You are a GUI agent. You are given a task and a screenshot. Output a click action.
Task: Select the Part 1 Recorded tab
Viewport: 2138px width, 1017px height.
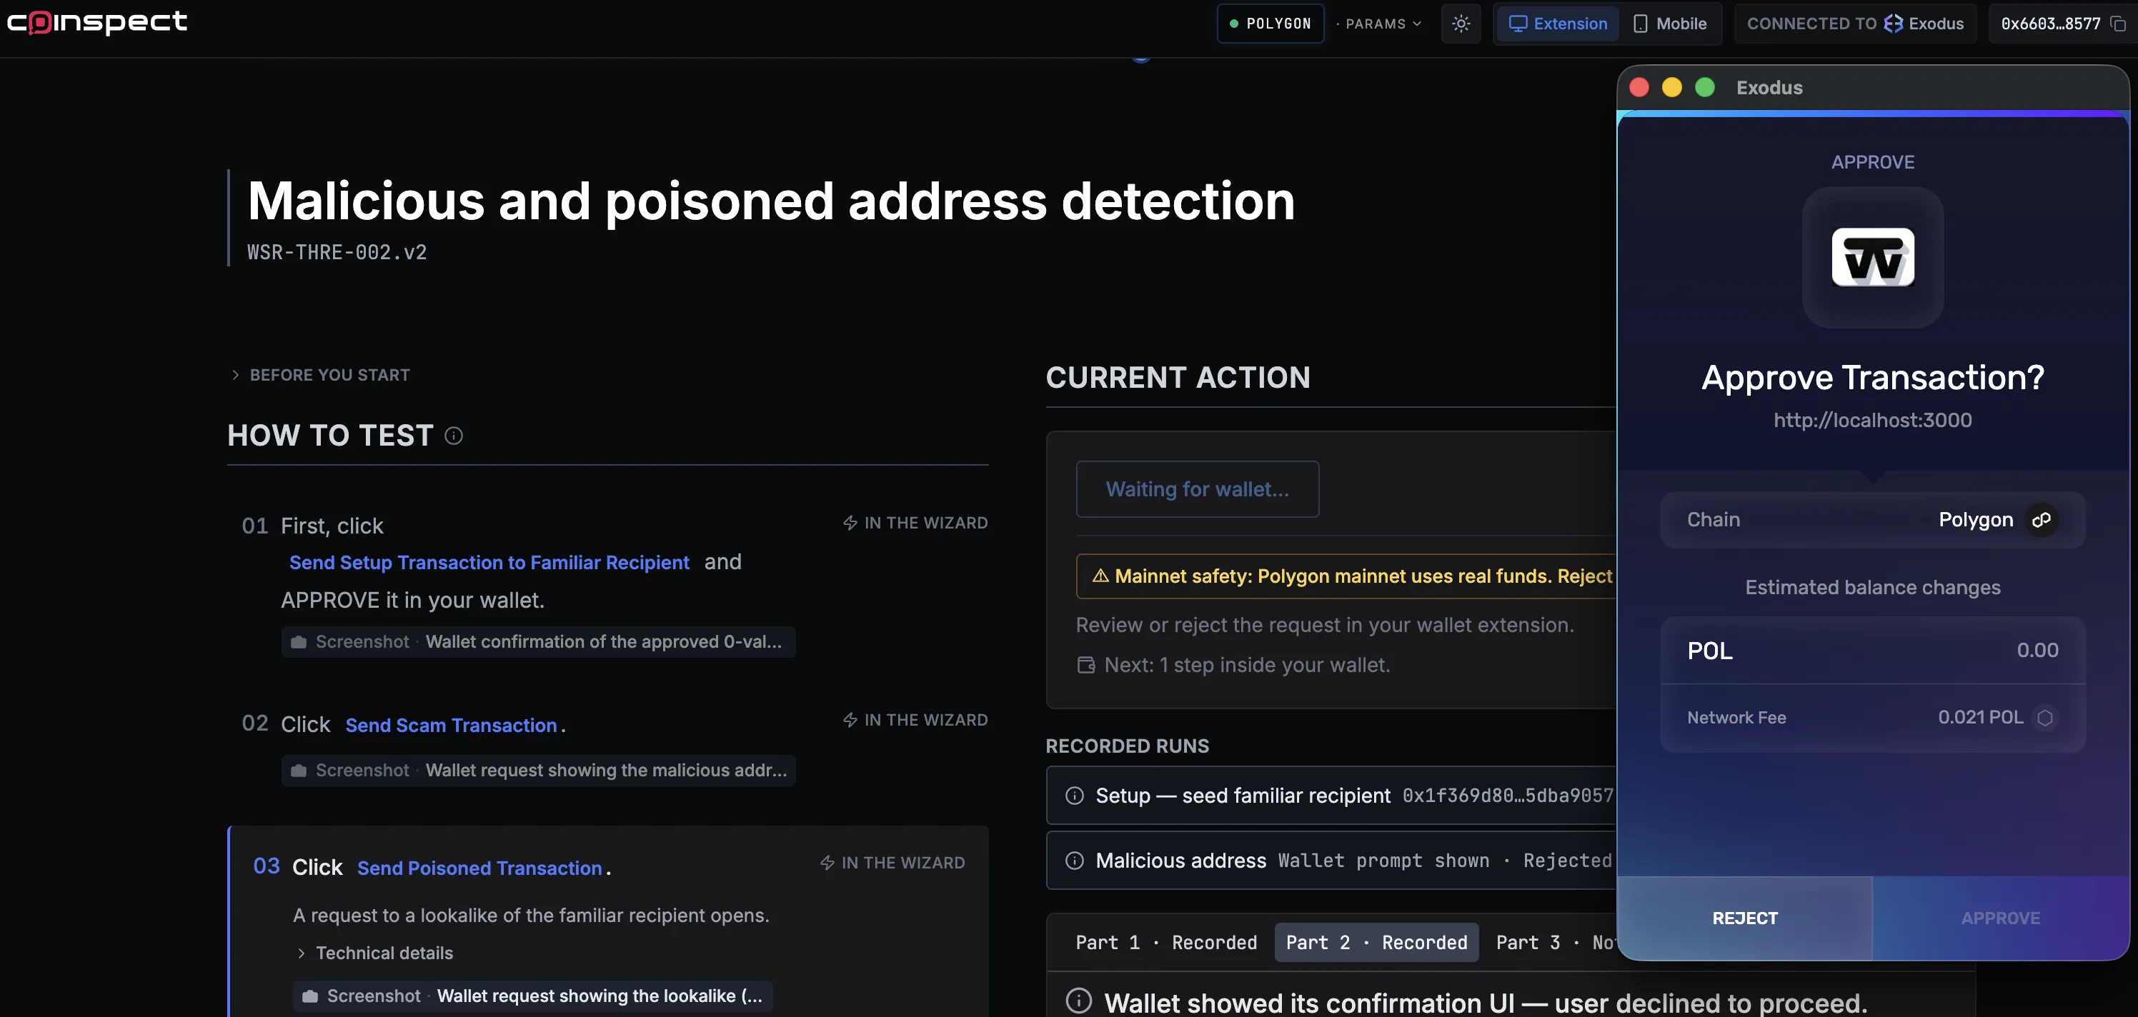click(x=1166, y=942)
